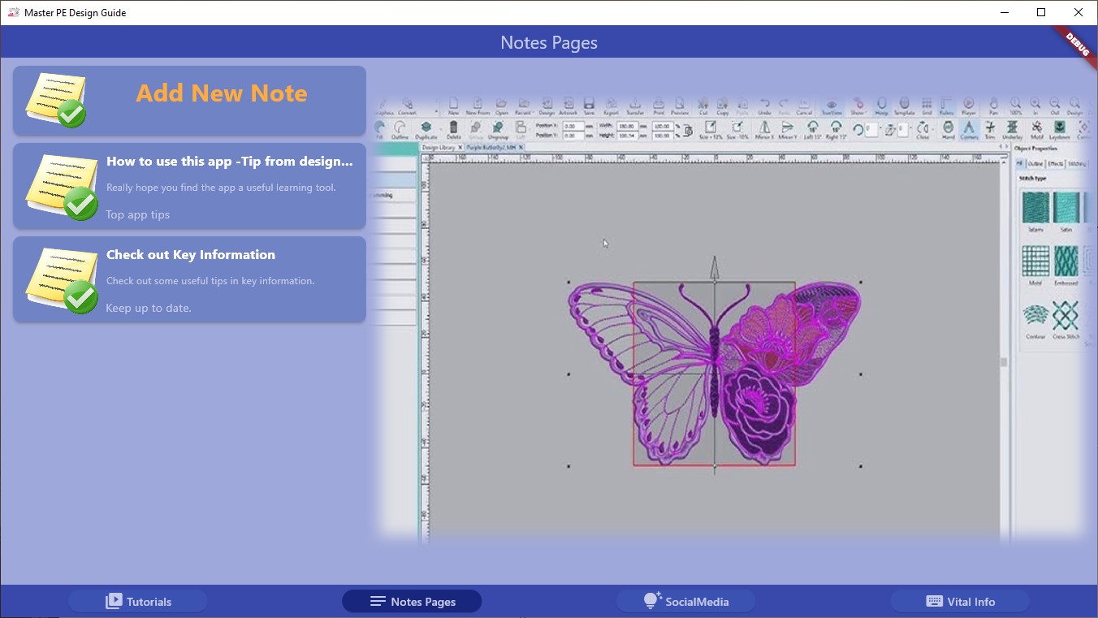Viewport: 1098px width, 618px height.
Task: Expand the Show options dropdown
Action: (859, 106)
